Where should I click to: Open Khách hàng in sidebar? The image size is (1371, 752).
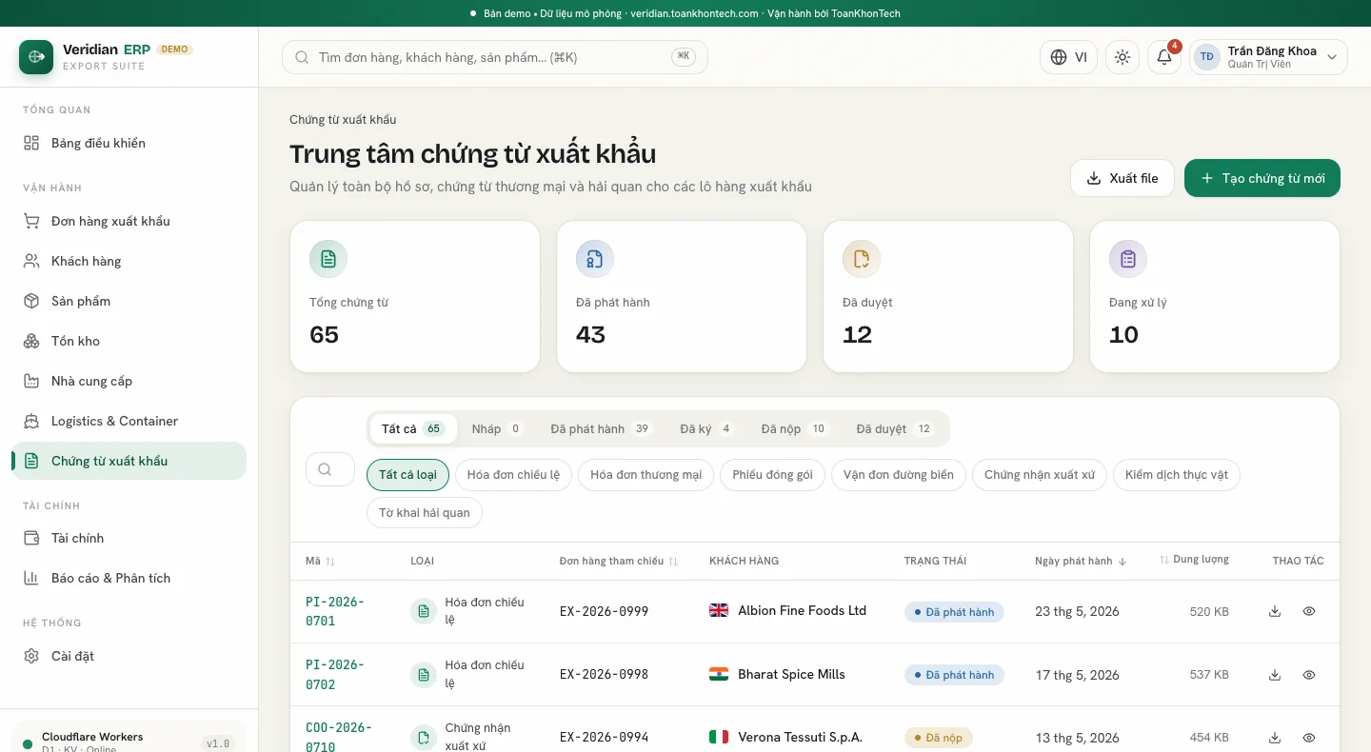point(129,261)
